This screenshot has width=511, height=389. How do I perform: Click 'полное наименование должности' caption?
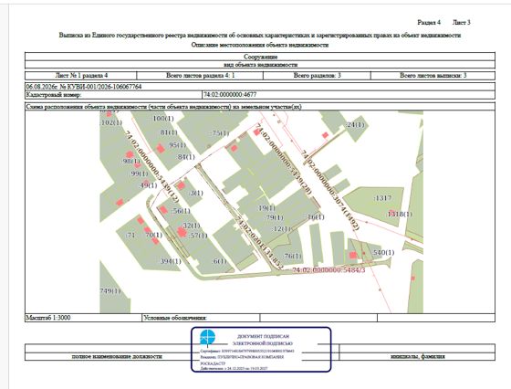[117, 356]
